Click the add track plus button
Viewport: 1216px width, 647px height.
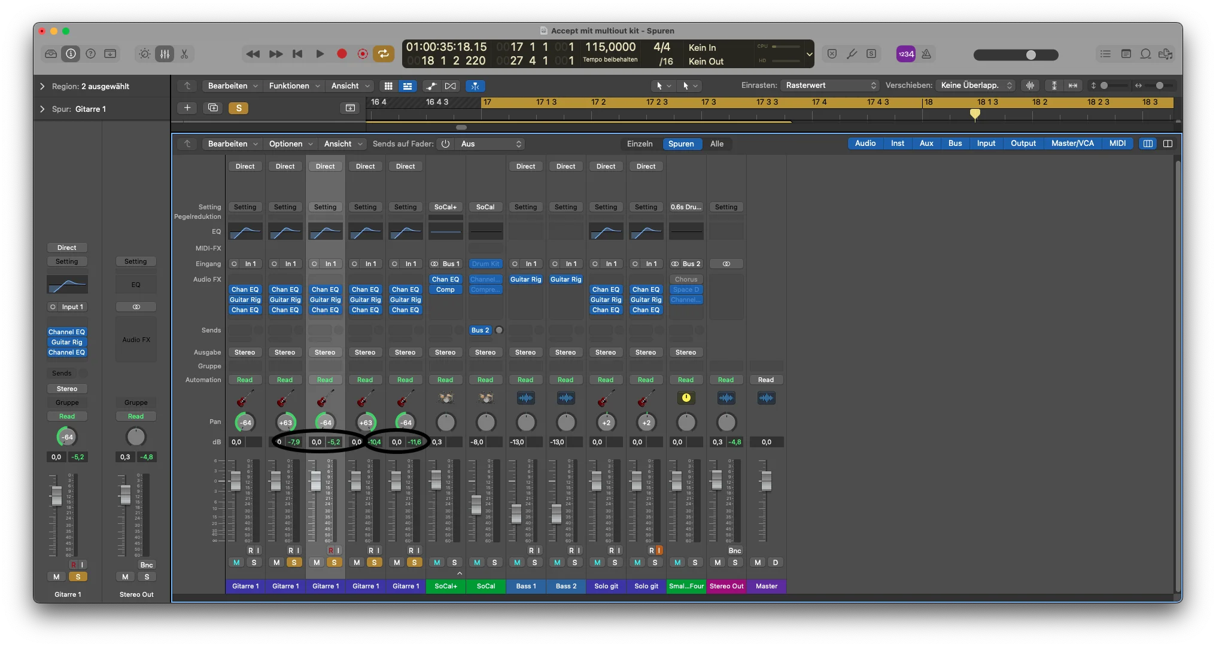187,108
